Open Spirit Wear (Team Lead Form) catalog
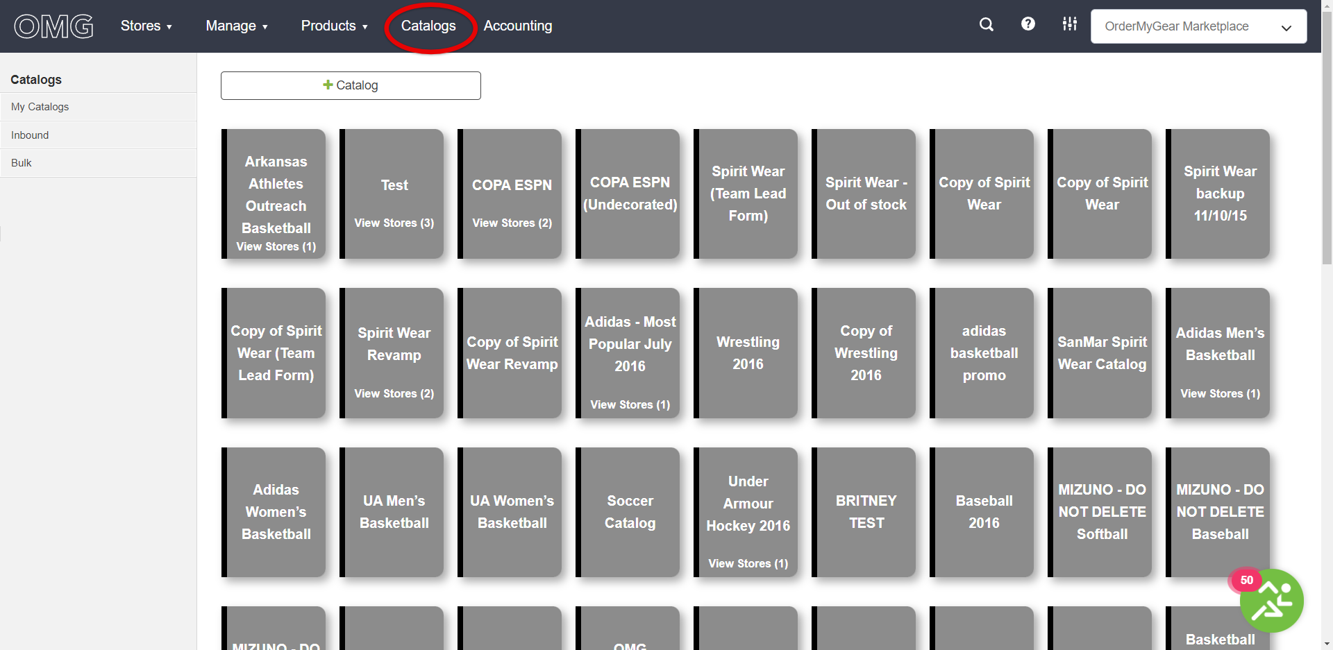 pos(746,194)
